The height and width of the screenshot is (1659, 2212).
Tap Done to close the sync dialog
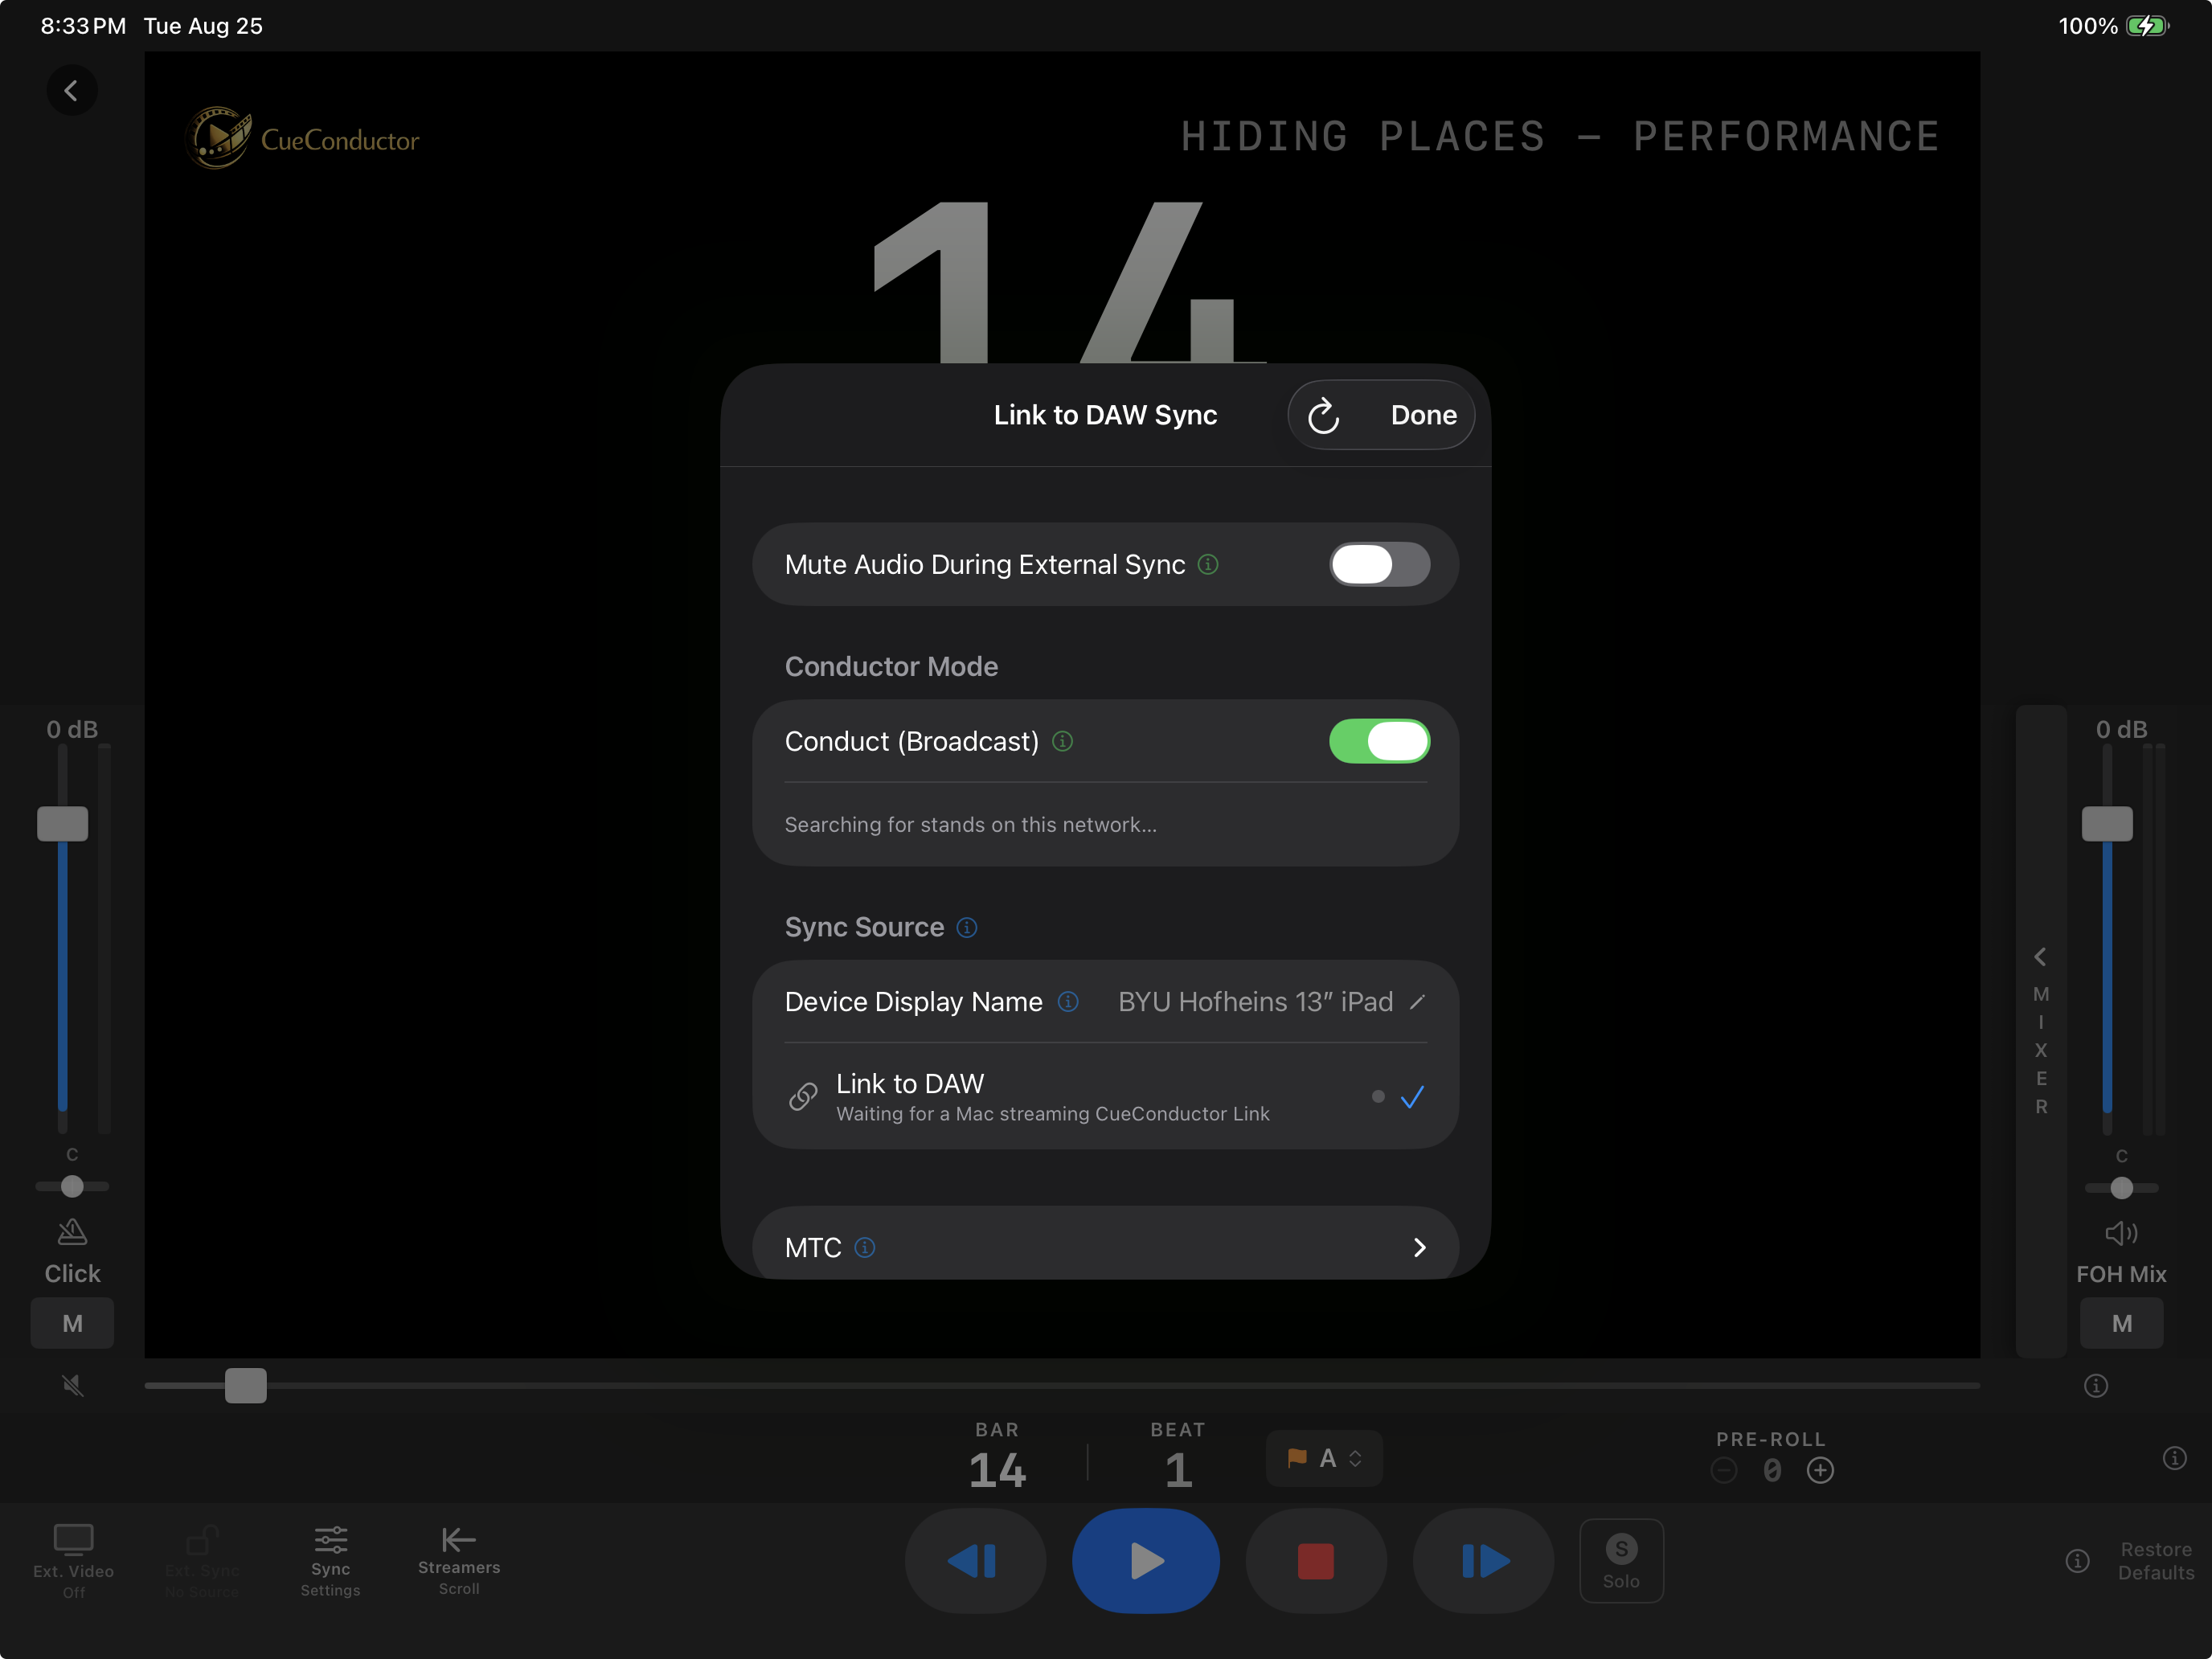1423,415
